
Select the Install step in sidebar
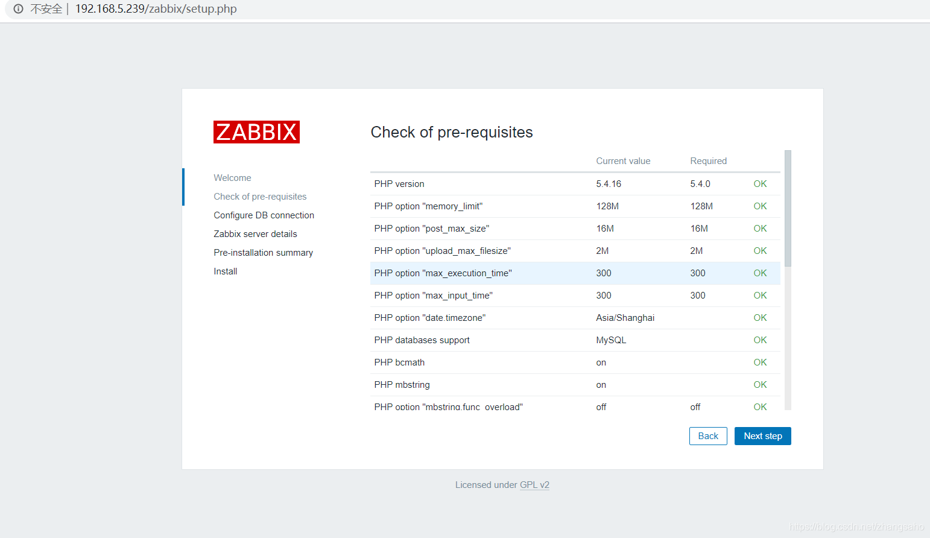point(225,271)
